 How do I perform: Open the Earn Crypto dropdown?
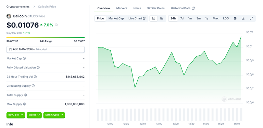(54, 115)
